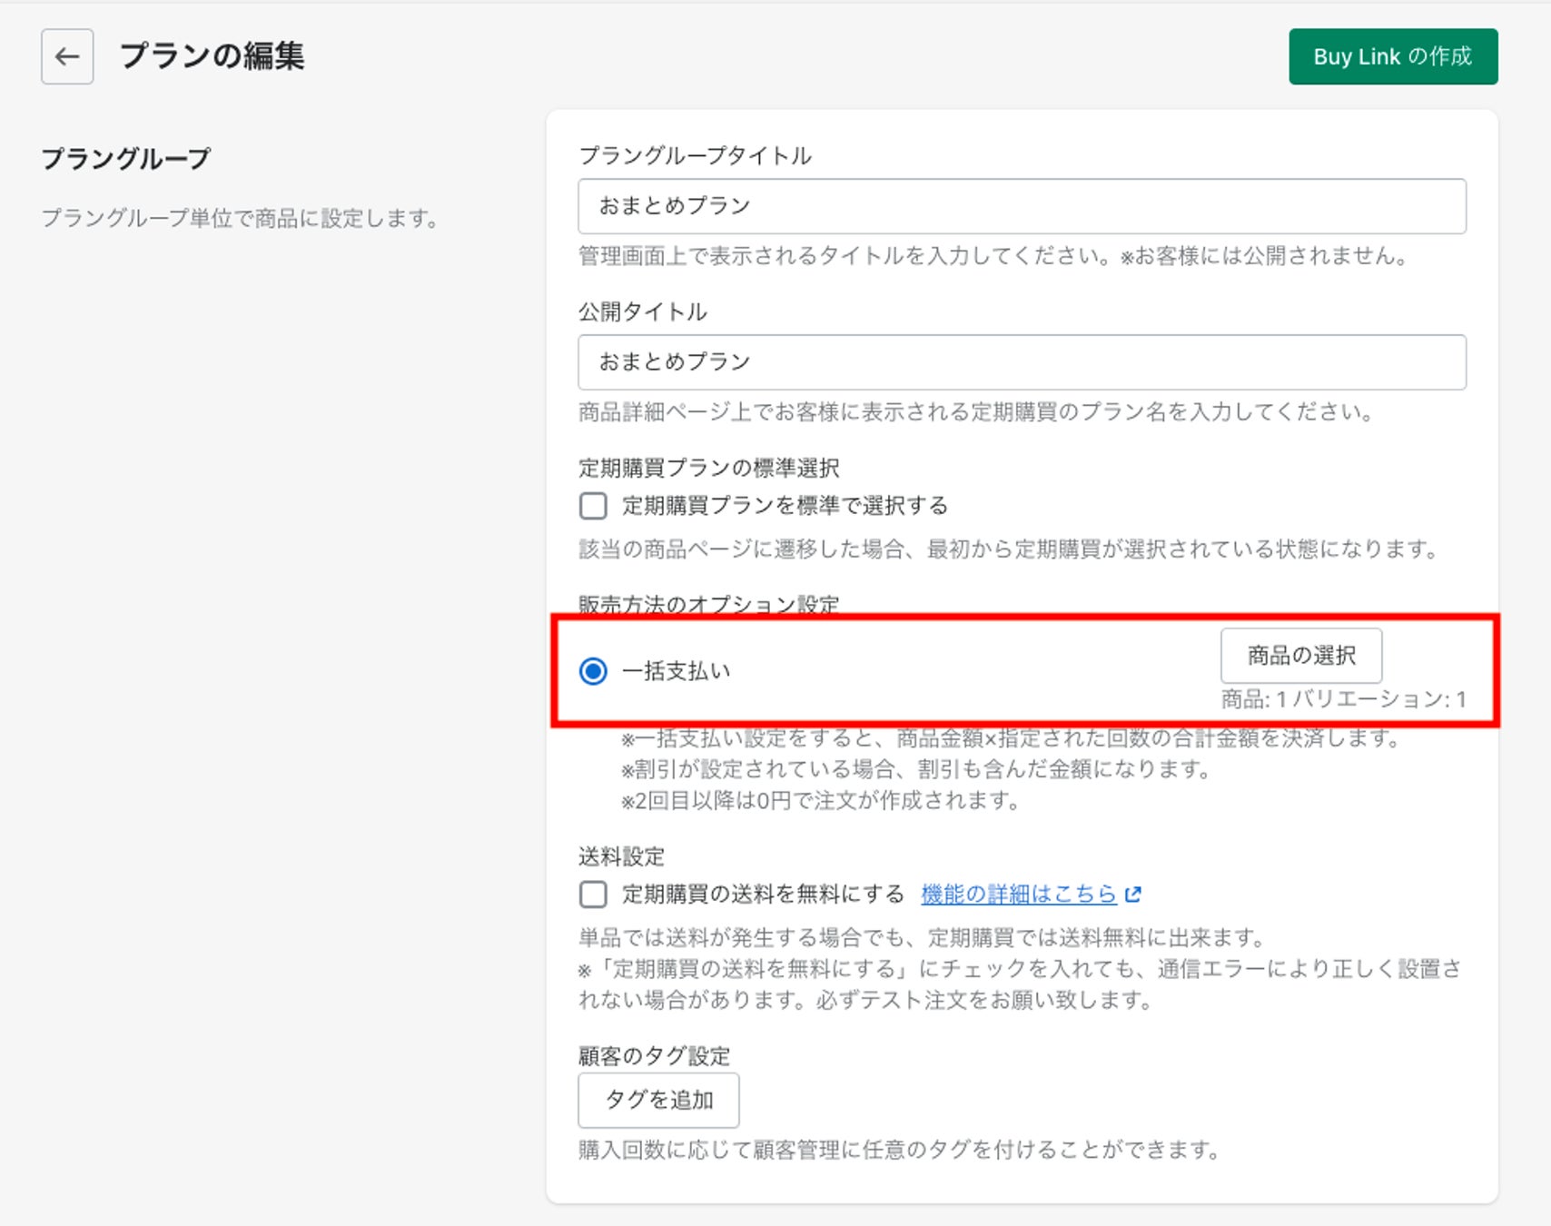Focus the プラングループタイトル input field

click(1022, 206)
